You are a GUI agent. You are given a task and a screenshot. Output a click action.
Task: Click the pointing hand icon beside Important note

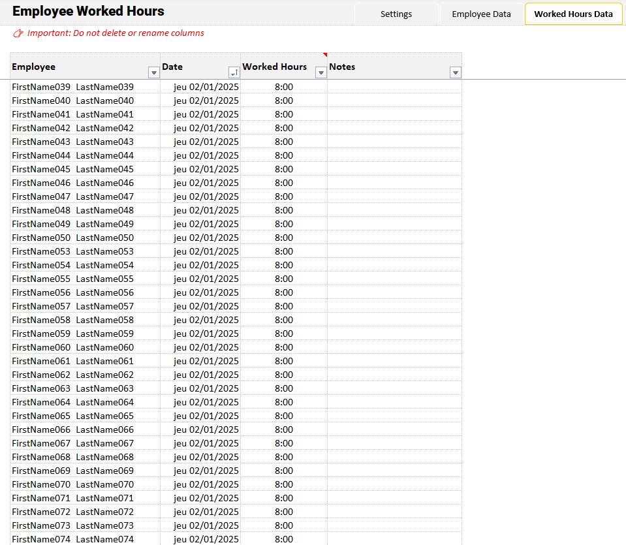[x=18, y=33]
